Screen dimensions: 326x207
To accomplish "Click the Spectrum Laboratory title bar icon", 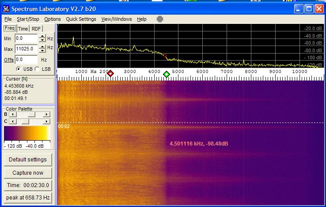I will click(6, 8).
